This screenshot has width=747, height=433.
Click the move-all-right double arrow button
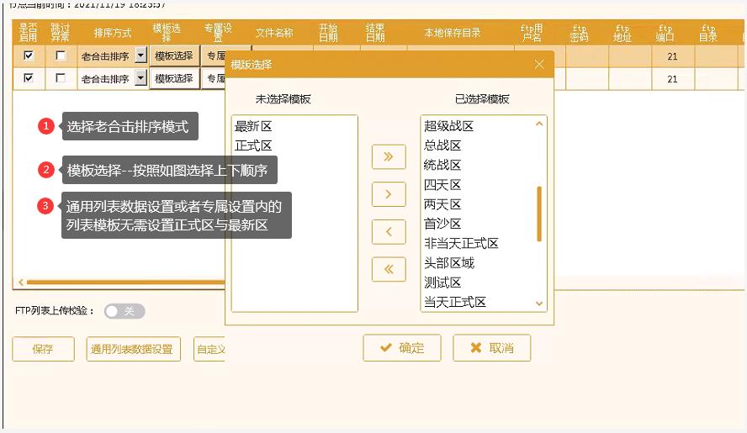(x=388, y=156)
